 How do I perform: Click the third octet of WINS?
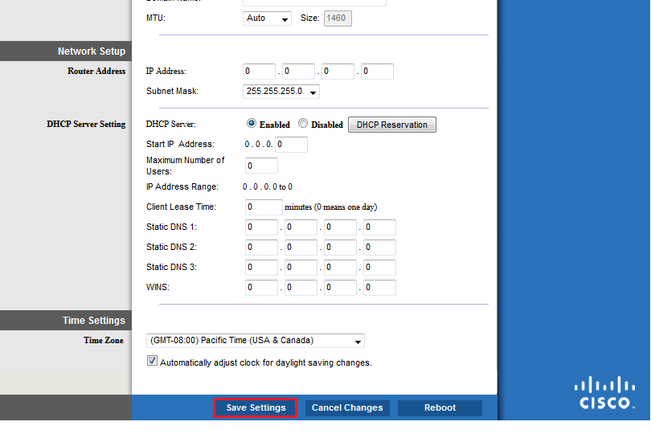[341, 288]
